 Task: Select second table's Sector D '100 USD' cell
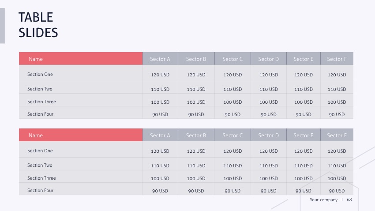click(x=269, y=179)
